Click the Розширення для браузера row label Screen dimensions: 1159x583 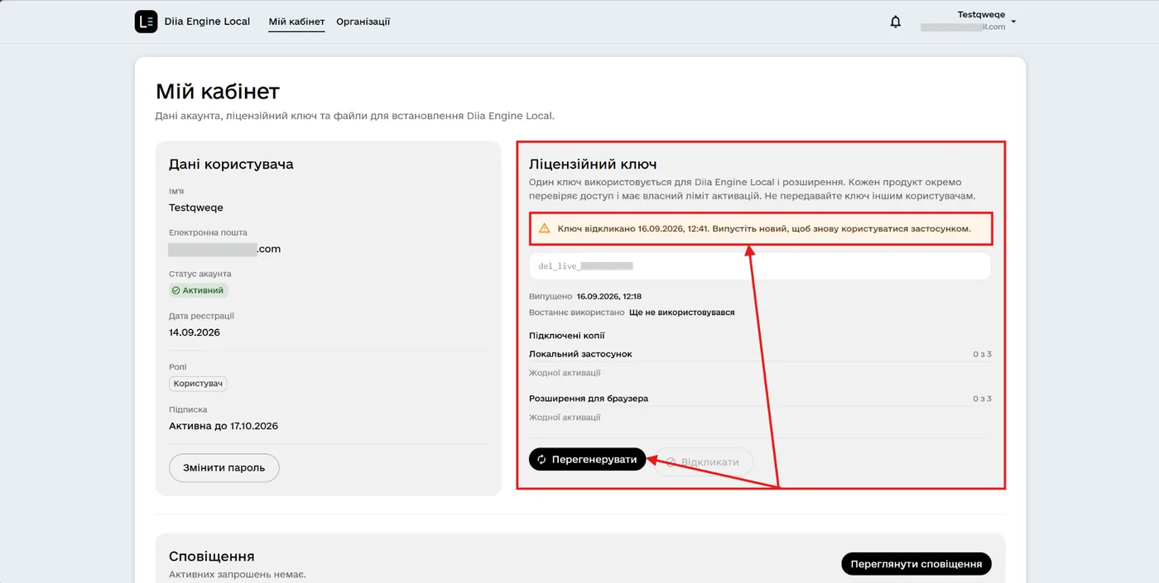[589, 399]
